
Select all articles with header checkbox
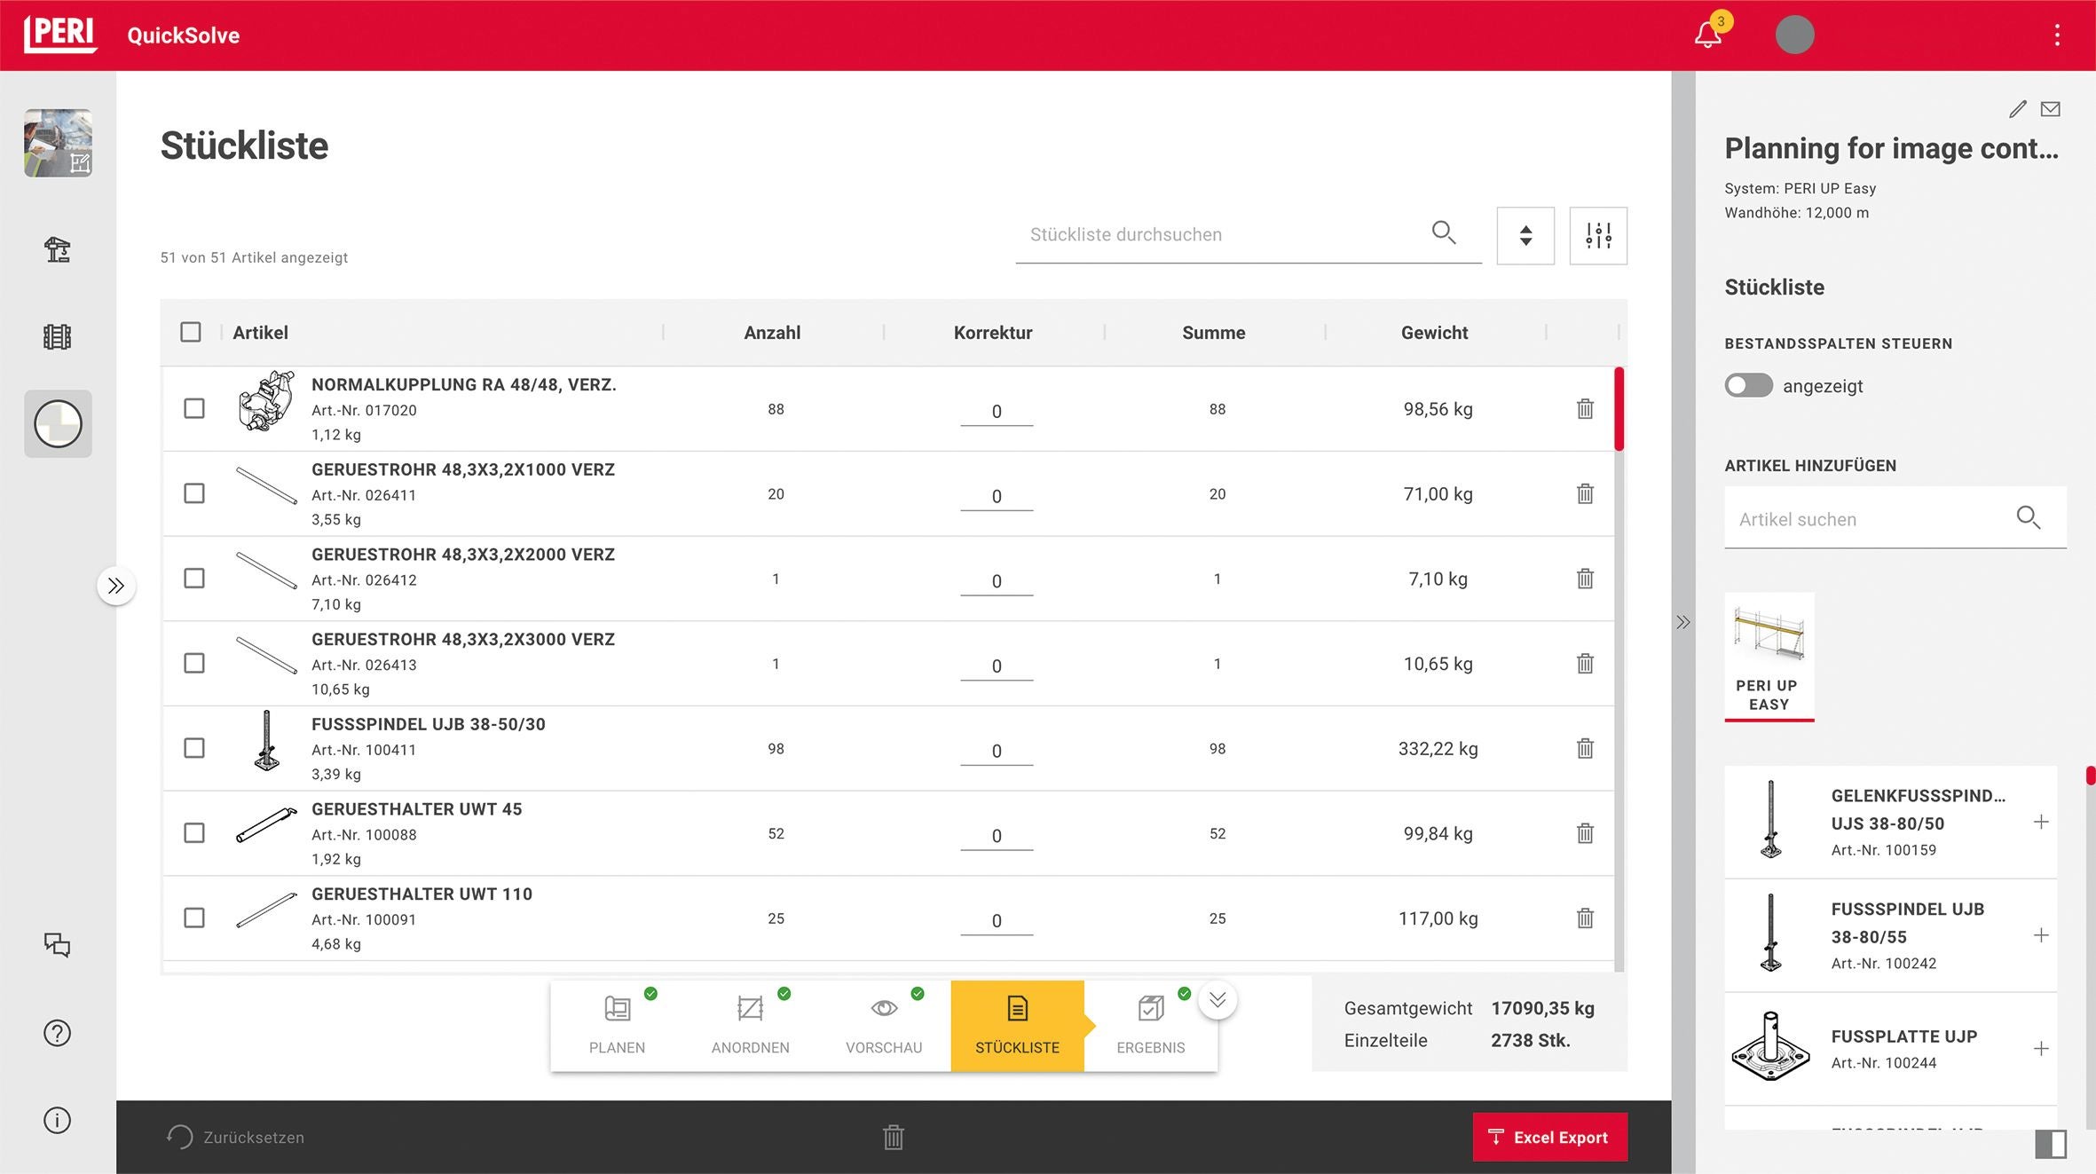click(x=191, y=332)
